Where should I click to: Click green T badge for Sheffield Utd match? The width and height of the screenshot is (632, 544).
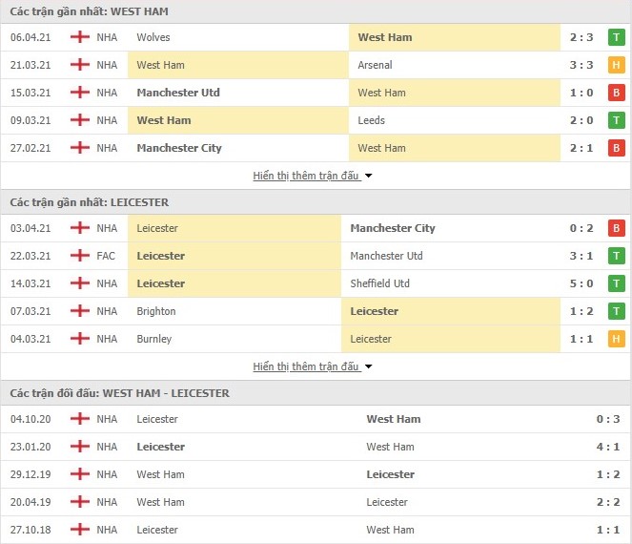(x=616, y=283)
